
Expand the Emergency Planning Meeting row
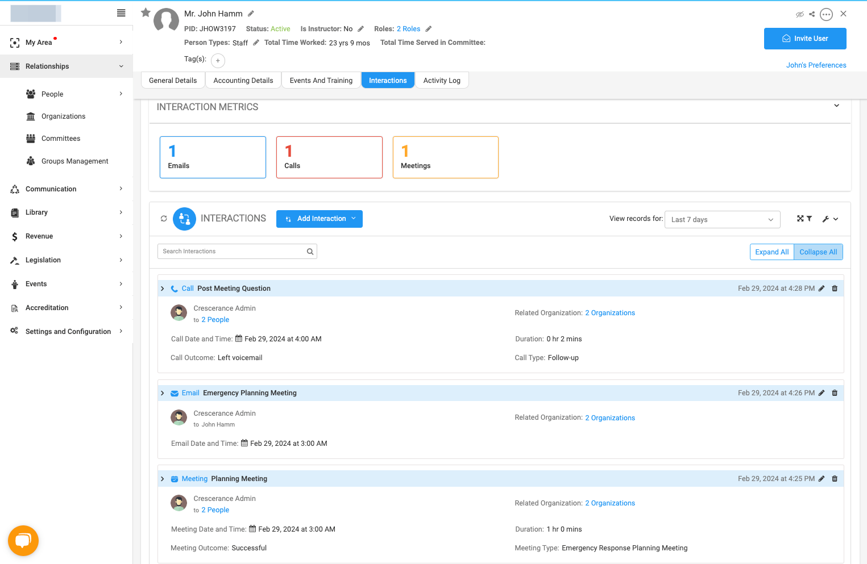tap(162, 393)
